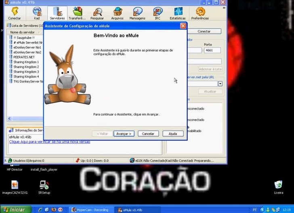Open the Pesquisar search toolbar icon
This screenshot has height=213, width=294.
coord(97,13)
